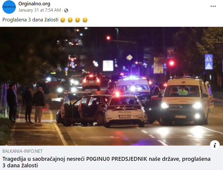Click the Policija car in the photo
Viewport: 223px width, 170px height.
coord(124,111)
